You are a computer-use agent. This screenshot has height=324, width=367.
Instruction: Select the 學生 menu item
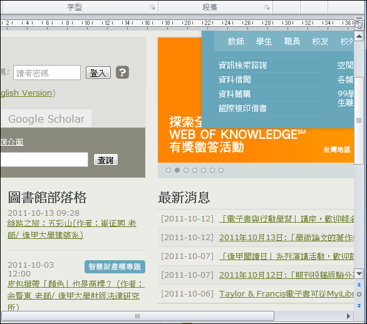coord(264,41)
